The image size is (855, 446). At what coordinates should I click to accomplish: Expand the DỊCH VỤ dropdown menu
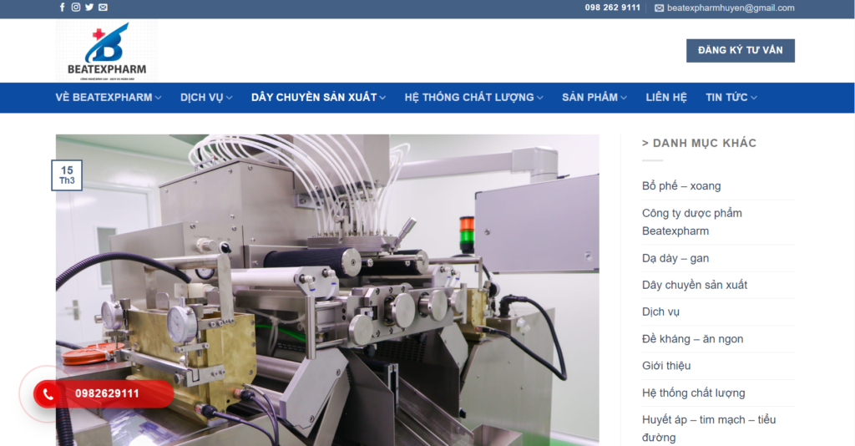click(x=206, y=98)
